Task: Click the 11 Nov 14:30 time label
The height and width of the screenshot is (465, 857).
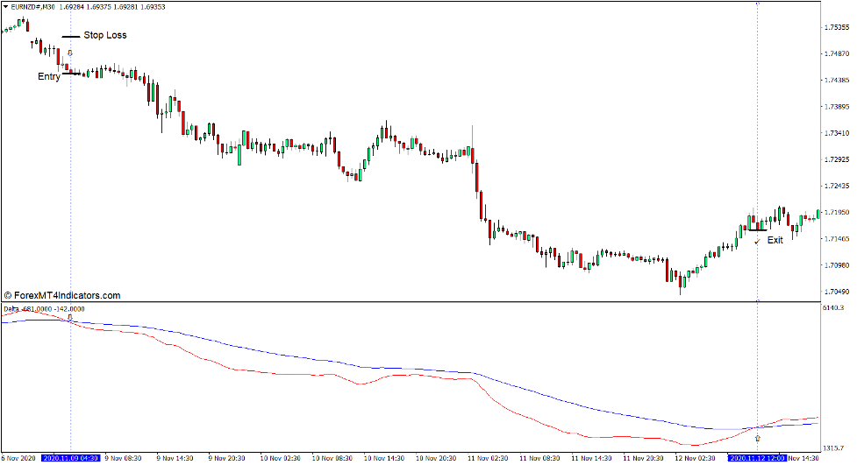Action: click(x=591, y=458)
